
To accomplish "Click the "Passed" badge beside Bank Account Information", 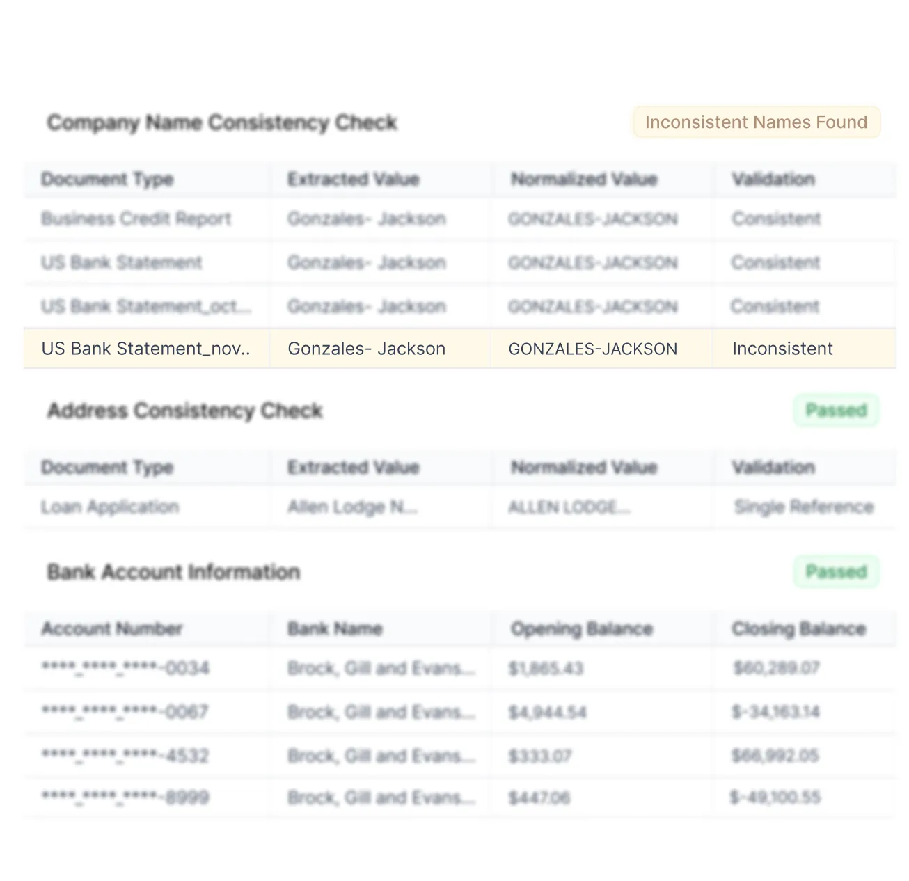I will (x=836, y=571).
